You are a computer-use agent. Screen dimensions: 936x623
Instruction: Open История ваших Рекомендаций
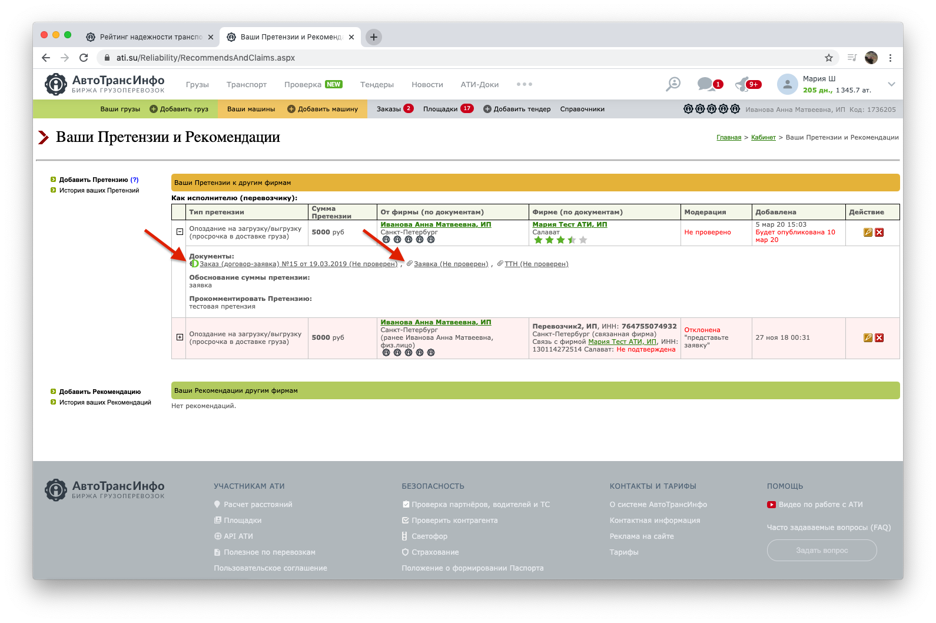105,403
